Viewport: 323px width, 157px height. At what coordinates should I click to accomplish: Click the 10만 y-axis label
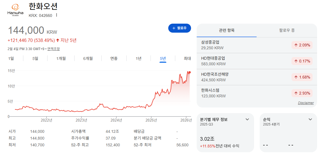pyautogui.click(x=12, y=86)
